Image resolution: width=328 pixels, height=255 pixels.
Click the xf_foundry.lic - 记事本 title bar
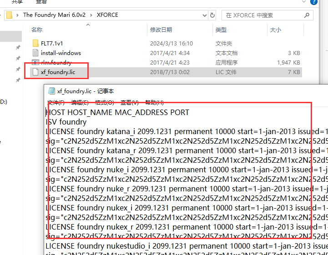click(186, 91)
